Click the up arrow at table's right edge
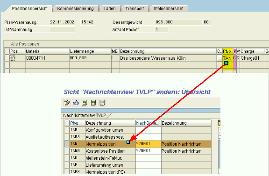 click(x=219, y=130)
